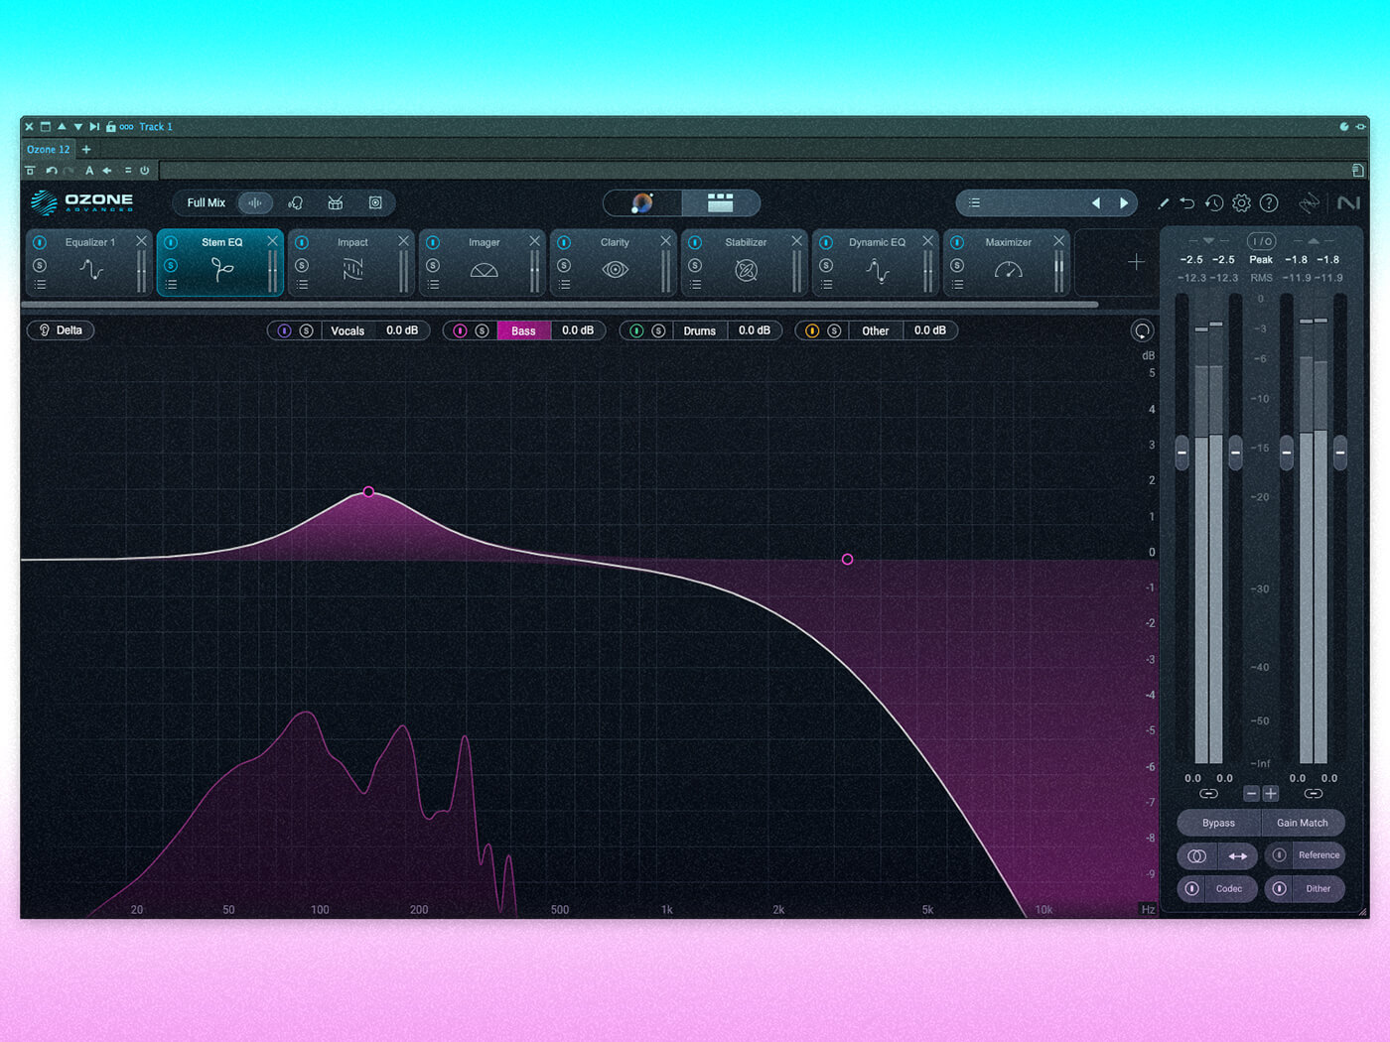This screenshot has height=1042, width=1390.
Task: Click the leftmost input gain slider handle
Action: point(1181,453)
